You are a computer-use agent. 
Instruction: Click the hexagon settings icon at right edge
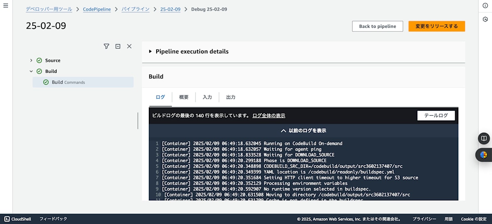click(485, 19)
